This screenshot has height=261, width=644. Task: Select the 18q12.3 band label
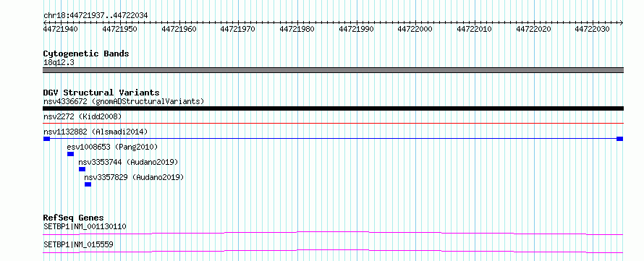59,63
